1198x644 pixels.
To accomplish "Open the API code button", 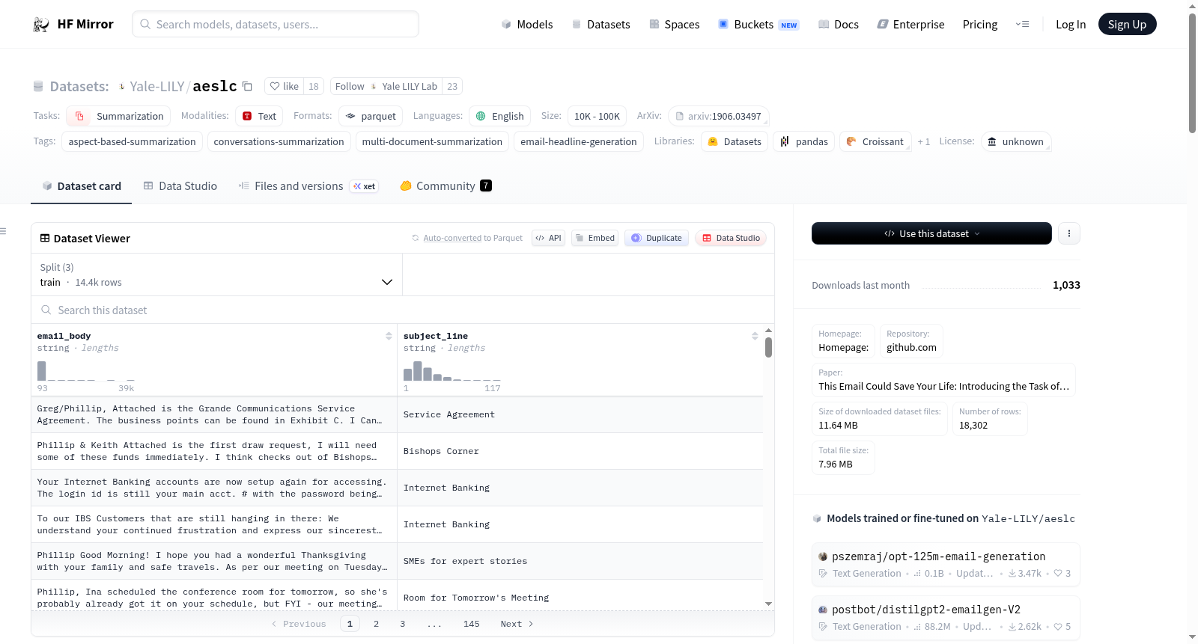I will [x=548, y=238].
